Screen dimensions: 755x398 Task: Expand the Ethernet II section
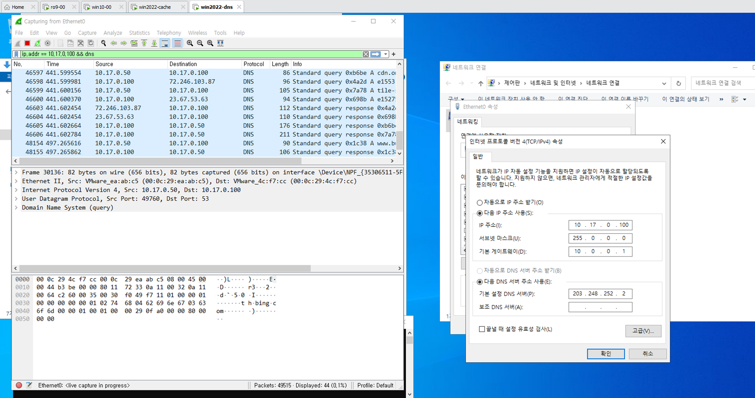[x=16, y=181]
